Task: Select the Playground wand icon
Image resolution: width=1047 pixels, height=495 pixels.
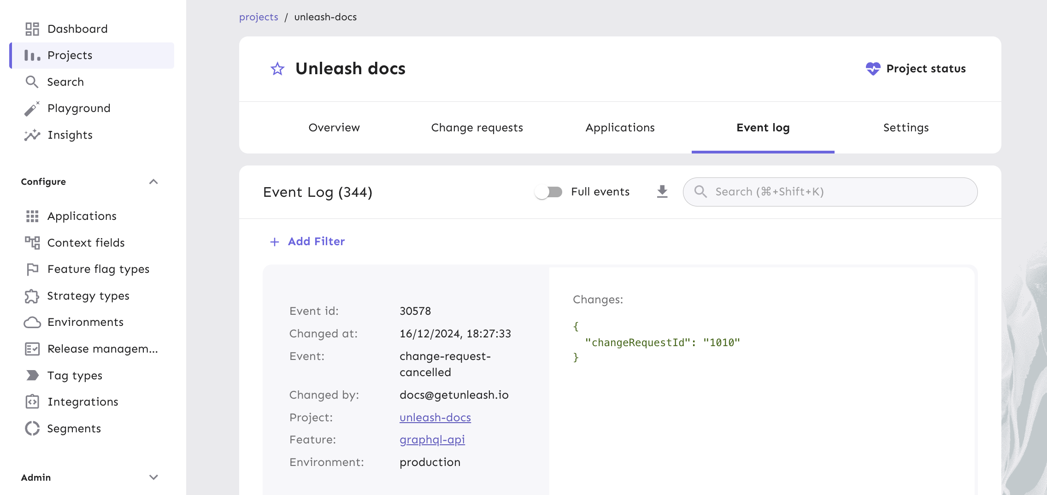Action: 32,108
